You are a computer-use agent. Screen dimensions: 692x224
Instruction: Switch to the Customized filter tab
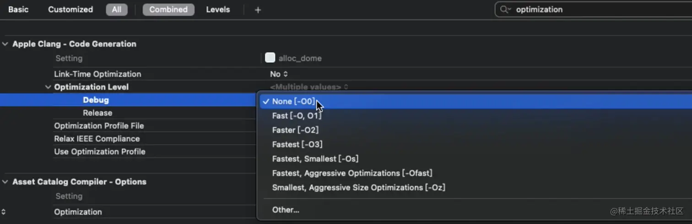coord(70,10)
